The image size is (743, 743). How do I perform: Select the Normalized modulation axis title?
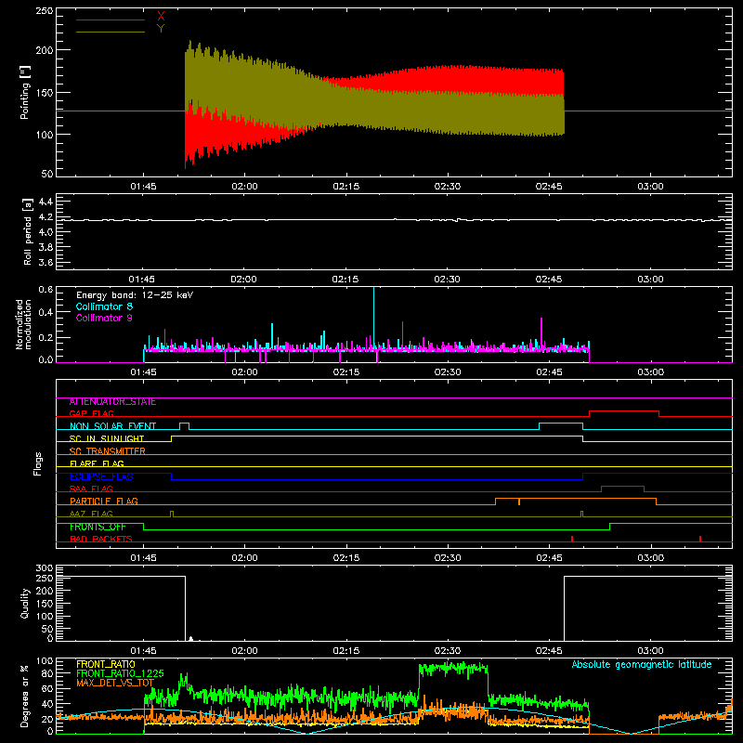click(24, 324)
